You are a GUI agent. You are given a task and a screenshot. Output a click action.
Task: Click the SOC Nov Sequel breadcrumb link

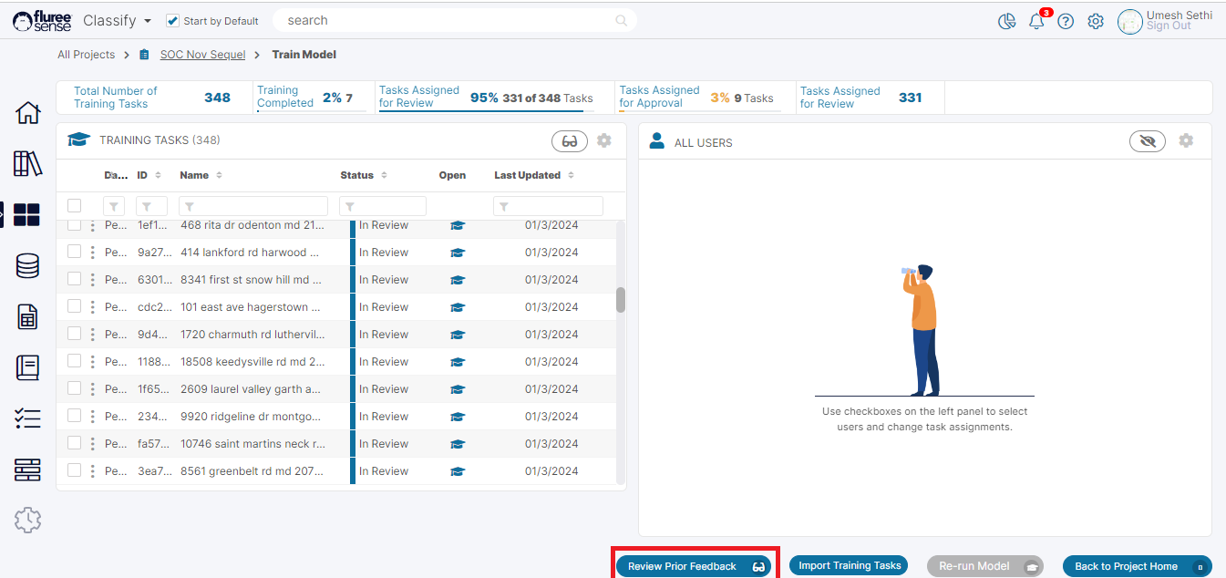click(202, 55)
